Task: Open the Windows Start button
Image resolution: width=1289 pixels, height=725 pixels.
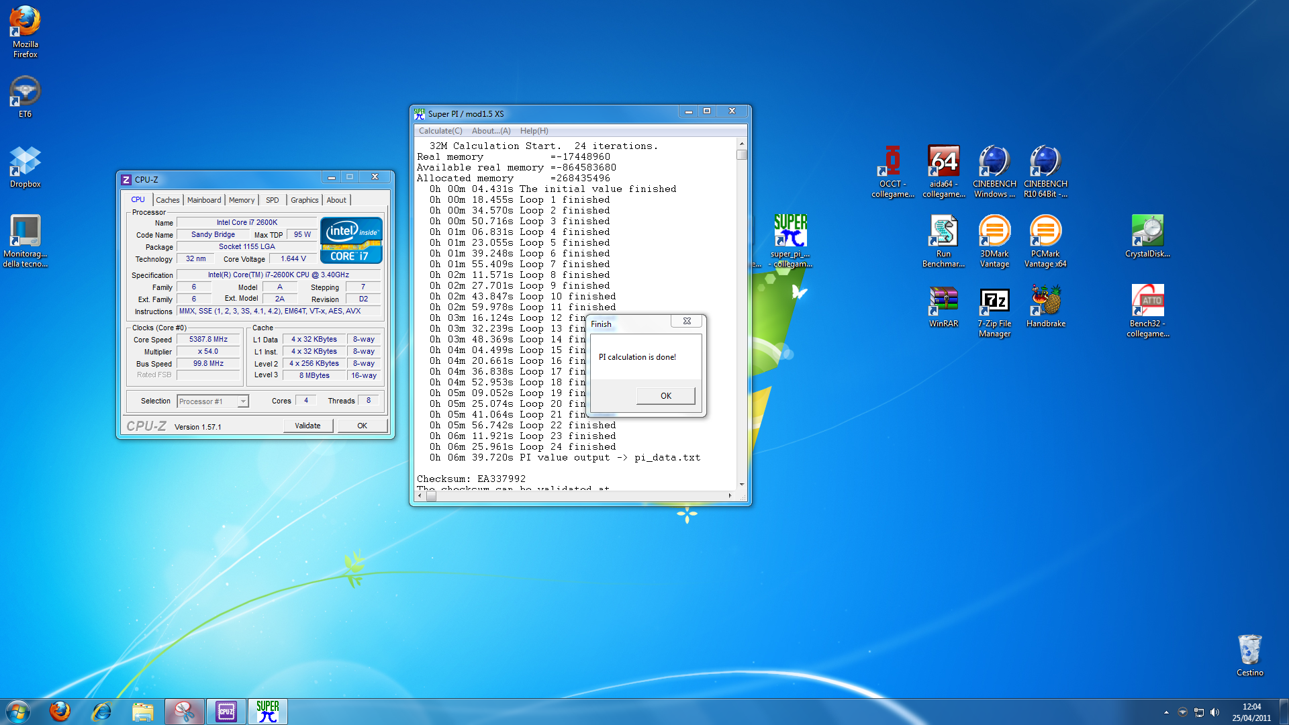Action: (18, 712)
